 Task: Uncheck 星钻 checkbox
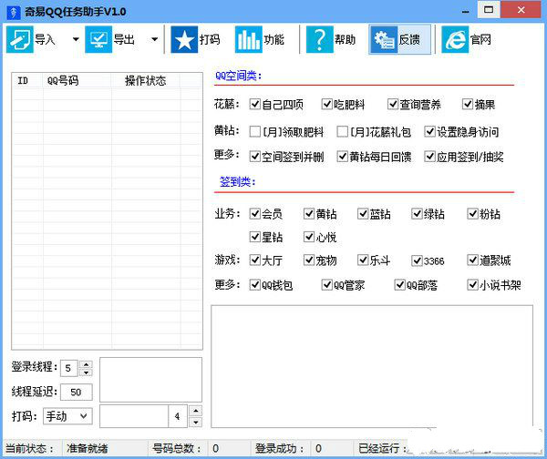(x=255, y=237)
